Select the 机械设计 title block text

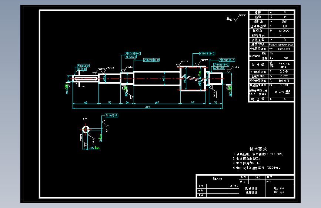click(x=251, y=188)
